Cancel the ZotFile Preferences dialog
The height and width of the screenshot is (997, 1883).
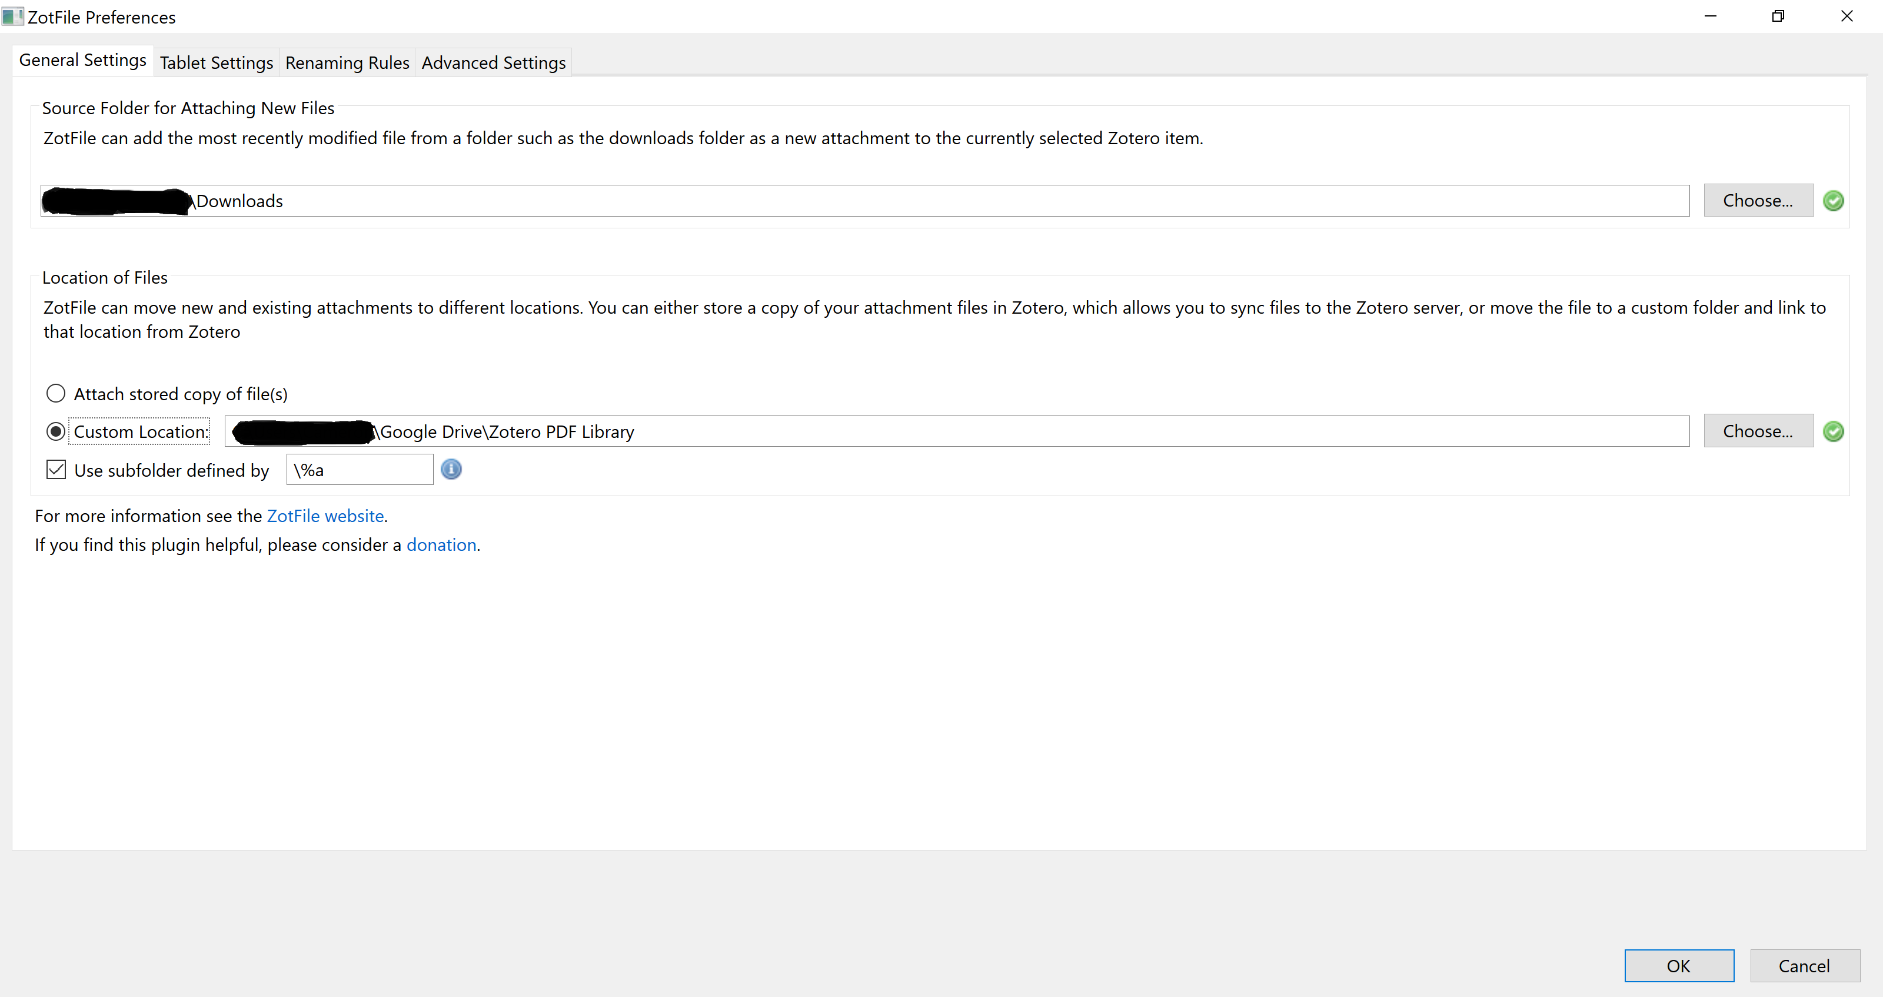pos(1805,966)
